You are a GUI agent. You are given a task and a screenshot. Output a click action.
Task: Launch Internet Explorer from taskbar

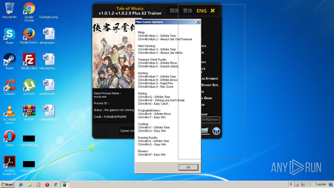point(21,185)
